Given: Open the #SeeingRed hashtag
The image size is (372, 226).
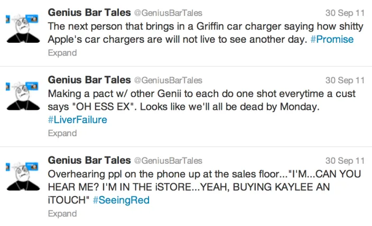Looking at the screenshot, I should [121, 200].
